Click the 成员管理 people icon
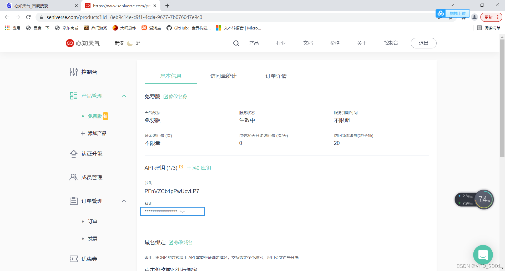505x271 pixels. (73, 177)
